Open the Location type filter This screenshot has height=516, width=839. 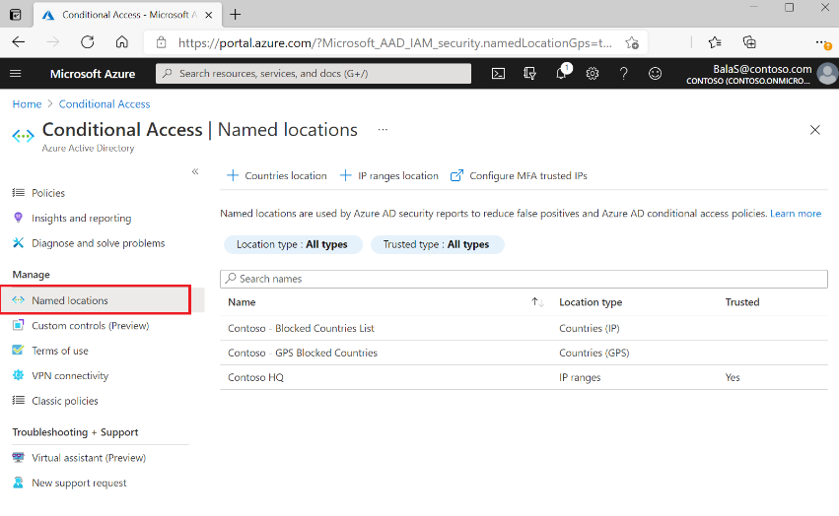293,244
